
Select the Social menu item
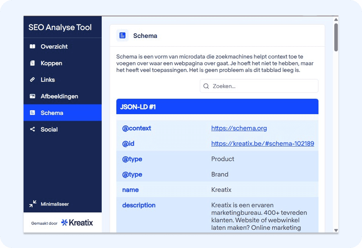coord(49,129)
